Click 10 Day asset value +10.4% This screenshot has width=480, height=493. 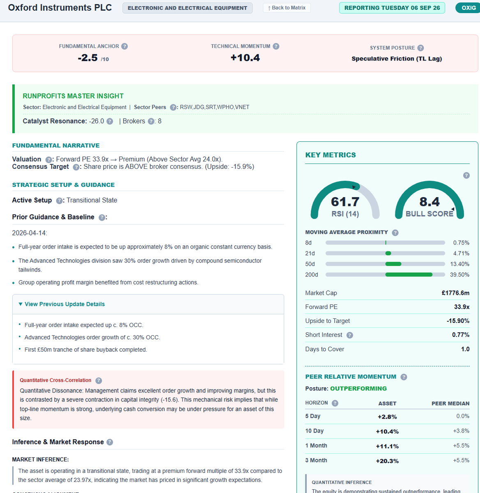387,431
